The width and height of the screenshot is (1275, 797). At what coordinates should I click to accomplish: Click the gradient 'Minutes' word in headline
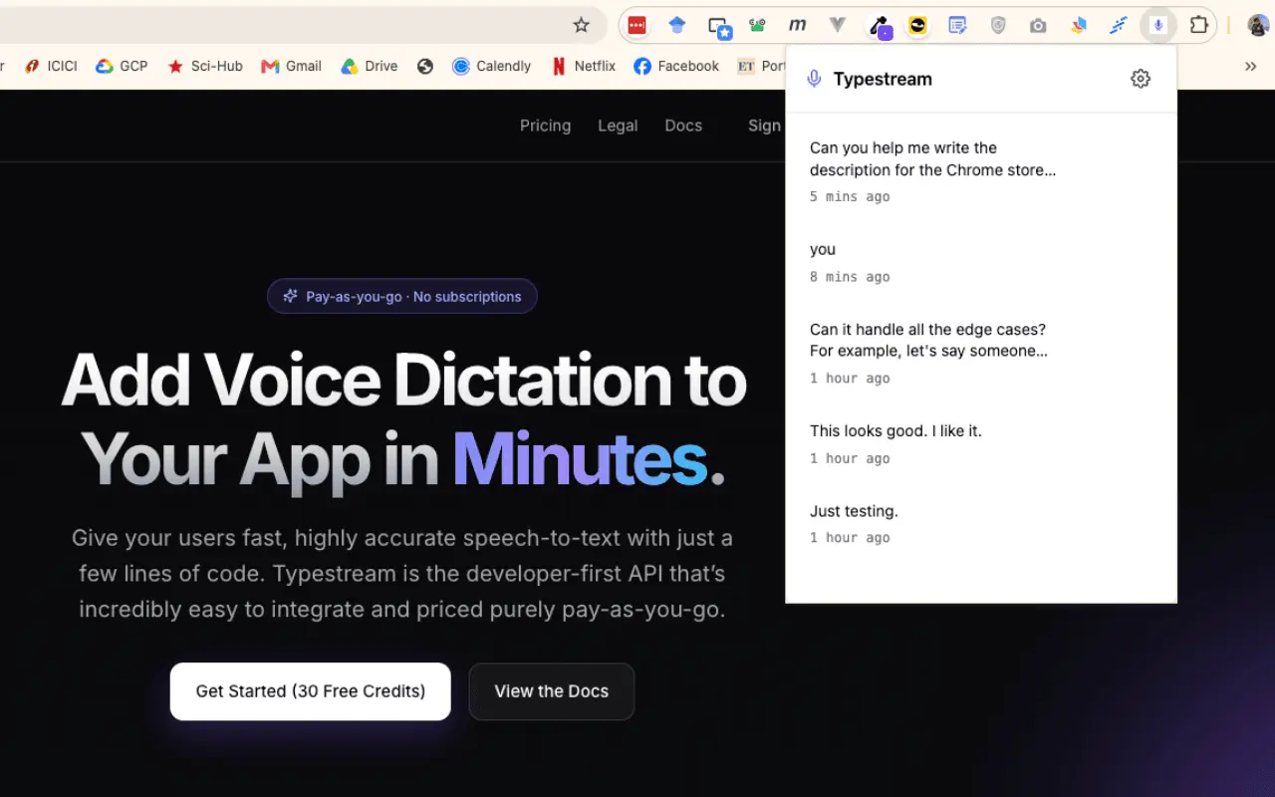(x=580, y=459)
